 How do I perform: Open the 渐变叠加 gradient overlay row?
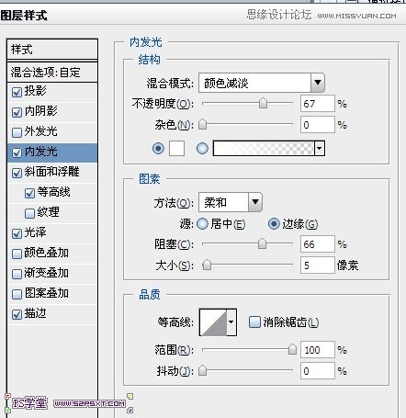click(x=52, y=274)
